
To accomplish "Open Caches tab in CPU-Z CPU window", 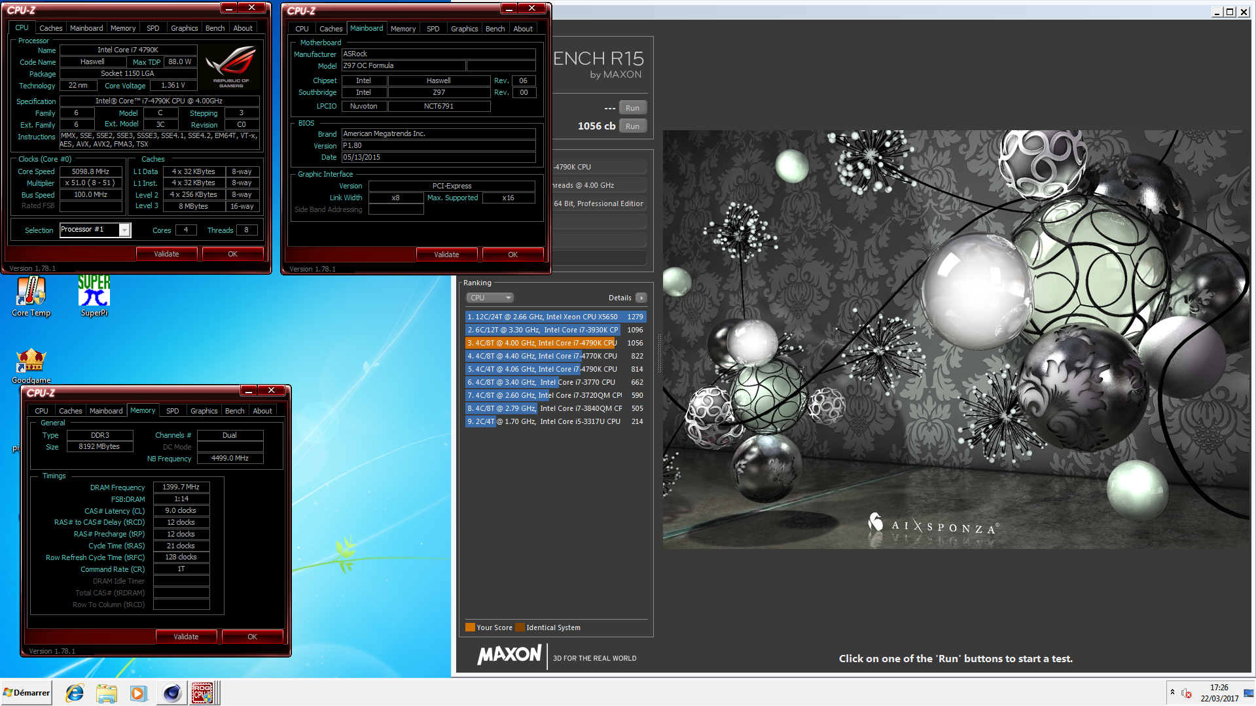I will (50, 28).
